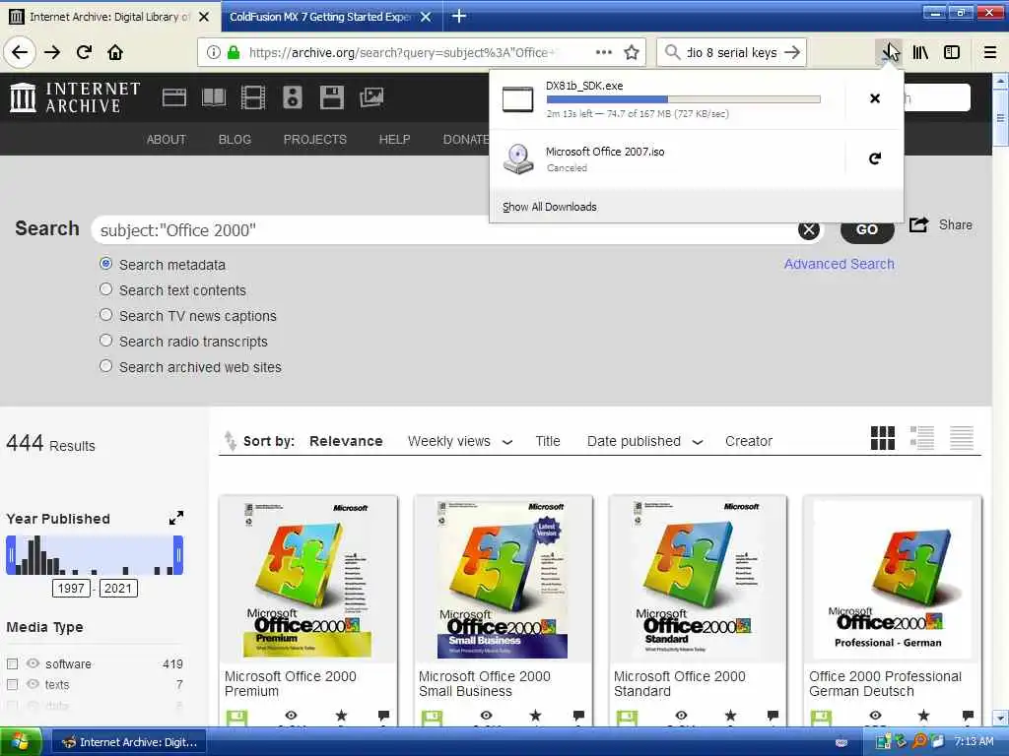Sort results by Relevance
Viewport: 1009px width, 756px height.
[x=346, y=442]
